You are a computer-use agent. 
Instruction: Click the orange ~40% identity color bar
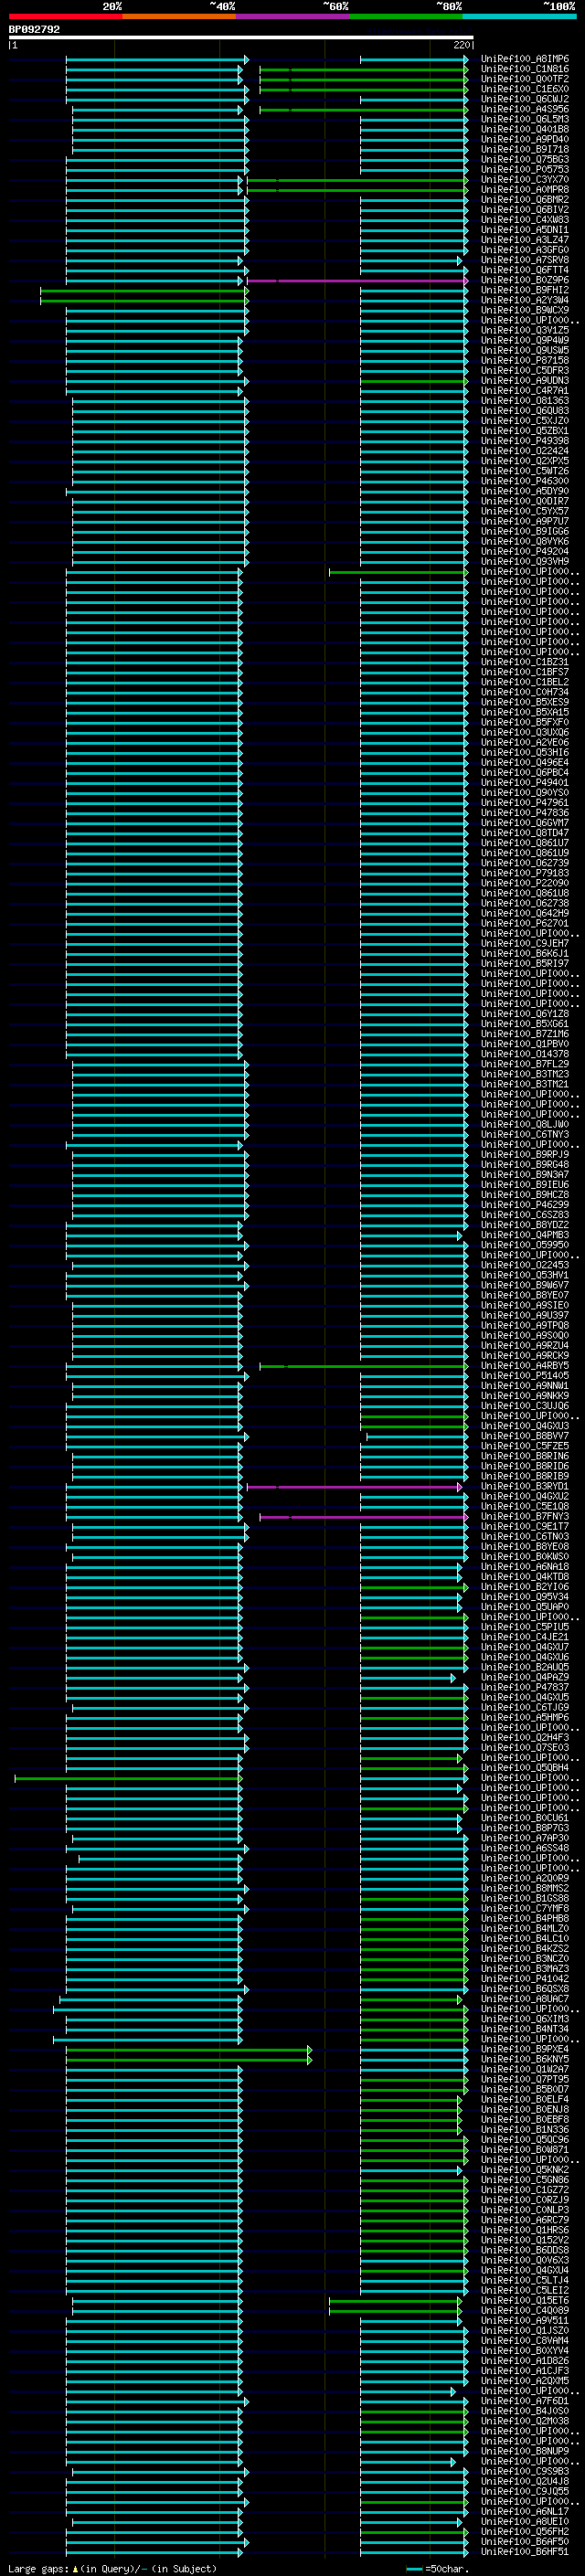(179, 16)
